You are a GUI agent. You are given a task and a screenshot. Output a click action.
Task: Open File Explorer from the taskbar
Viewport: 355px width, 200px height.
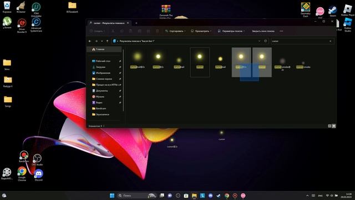pos(194,196)
